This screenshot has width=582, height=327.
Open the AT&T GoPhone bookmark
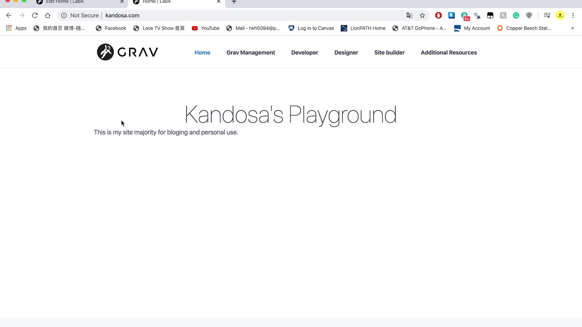419,28
